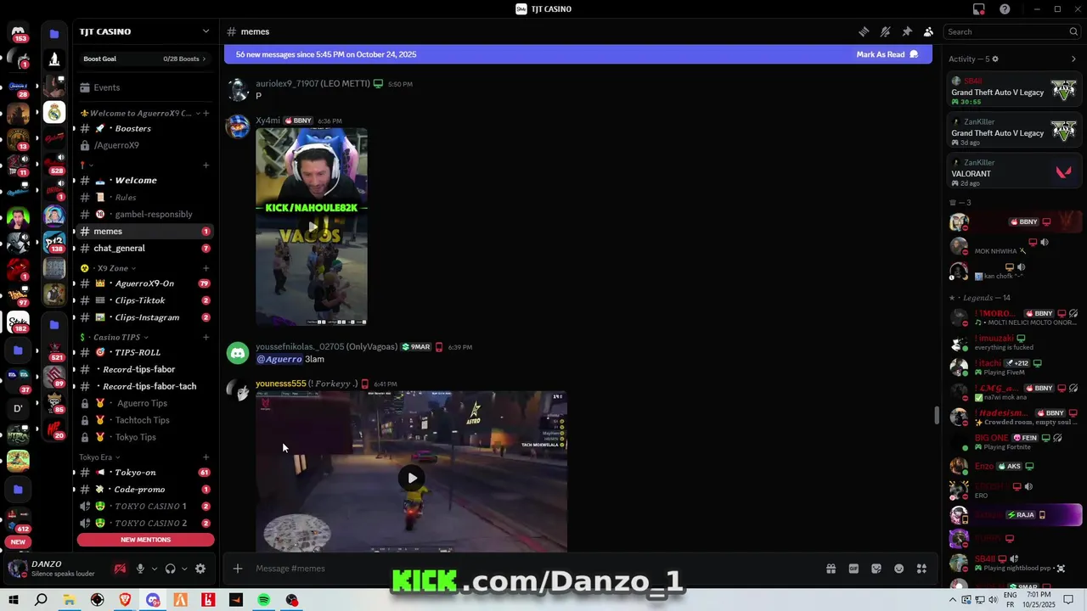This screenshot has width=1087, height=611.
Task: Open the Rules channel
Action: click(x=144, y=197)
